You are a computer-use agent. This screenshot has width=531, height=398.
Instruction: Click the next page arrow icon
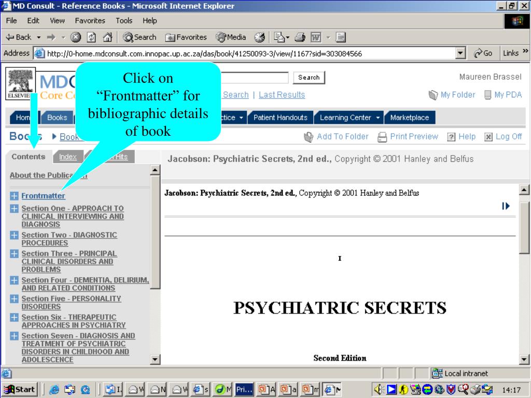(x=506, y=206)
